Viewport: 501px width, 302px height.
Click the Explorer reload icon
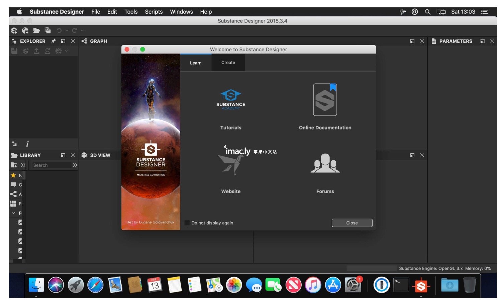[47, 51]
